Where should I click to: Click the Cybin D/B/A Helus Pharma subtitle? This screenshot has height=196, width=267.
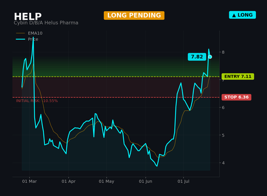46,23
